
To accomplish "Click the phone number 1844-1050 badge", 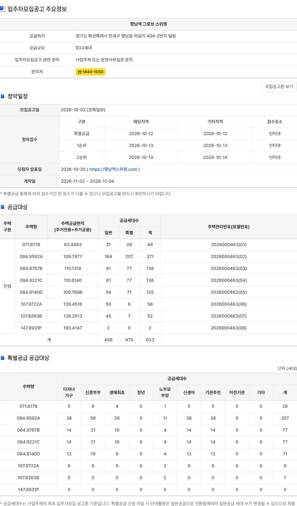I will (x=91, y=72).
